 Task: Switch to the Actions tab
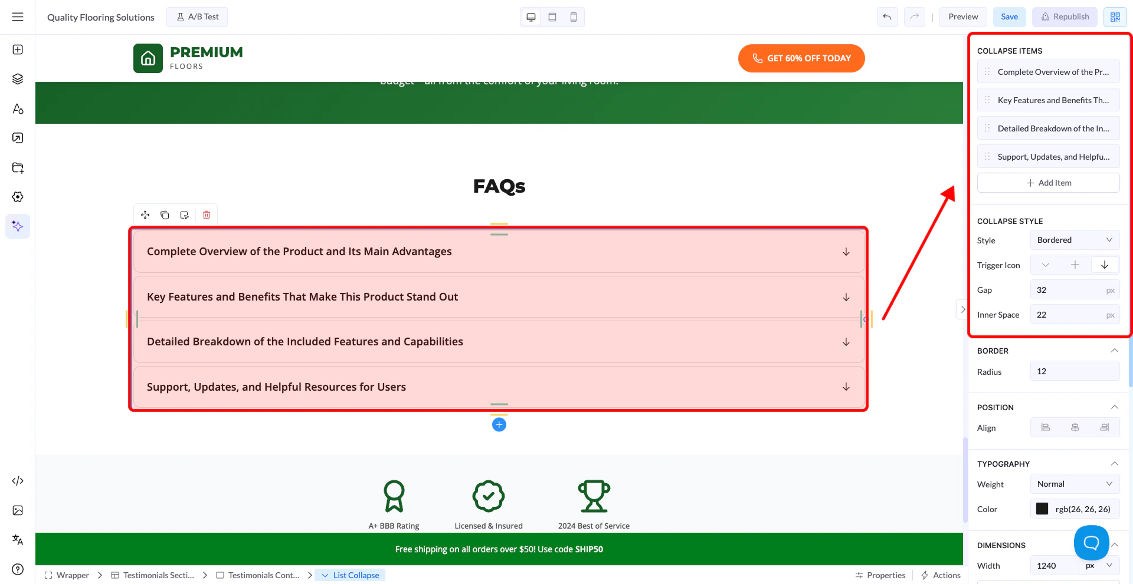941,575
